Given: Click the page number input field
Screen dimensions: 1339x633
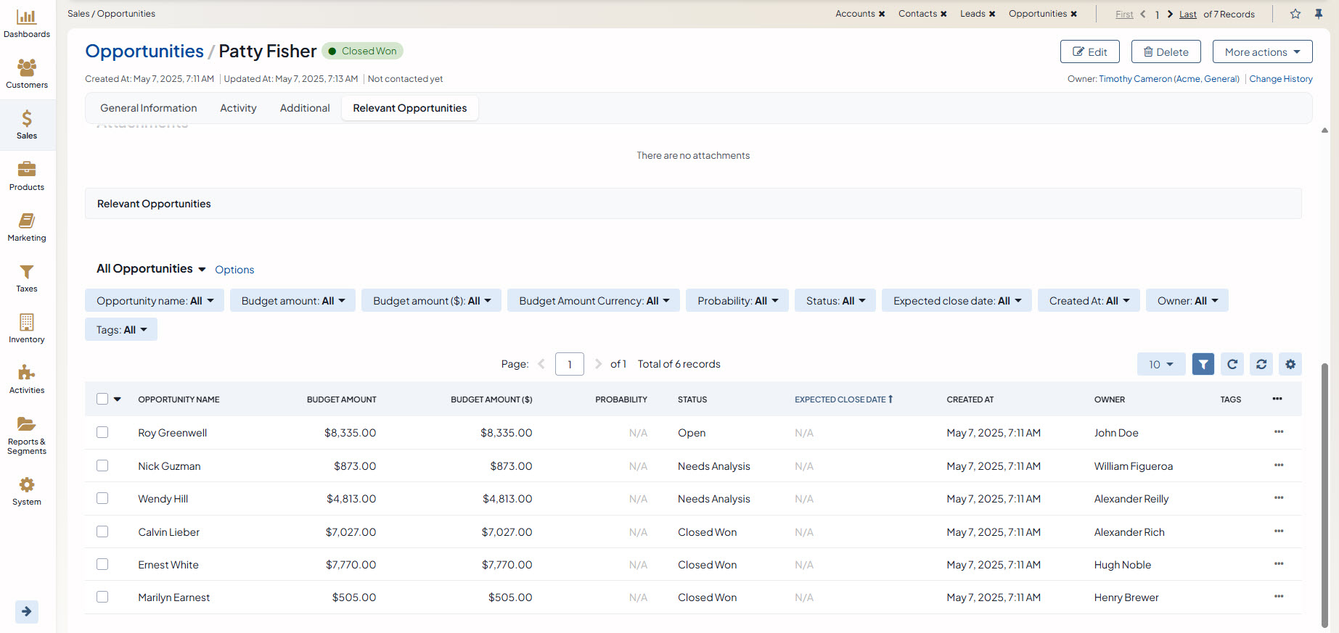Looking at the screenshot, I should tap(569, 364).
